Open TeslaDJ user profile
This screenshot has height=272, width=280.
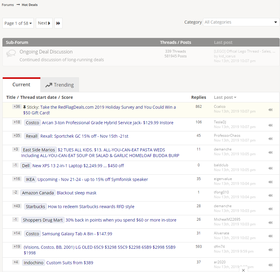tap(220, 122)
